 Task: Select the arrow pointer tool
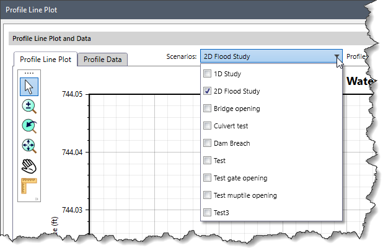click(x=29, y=86)
